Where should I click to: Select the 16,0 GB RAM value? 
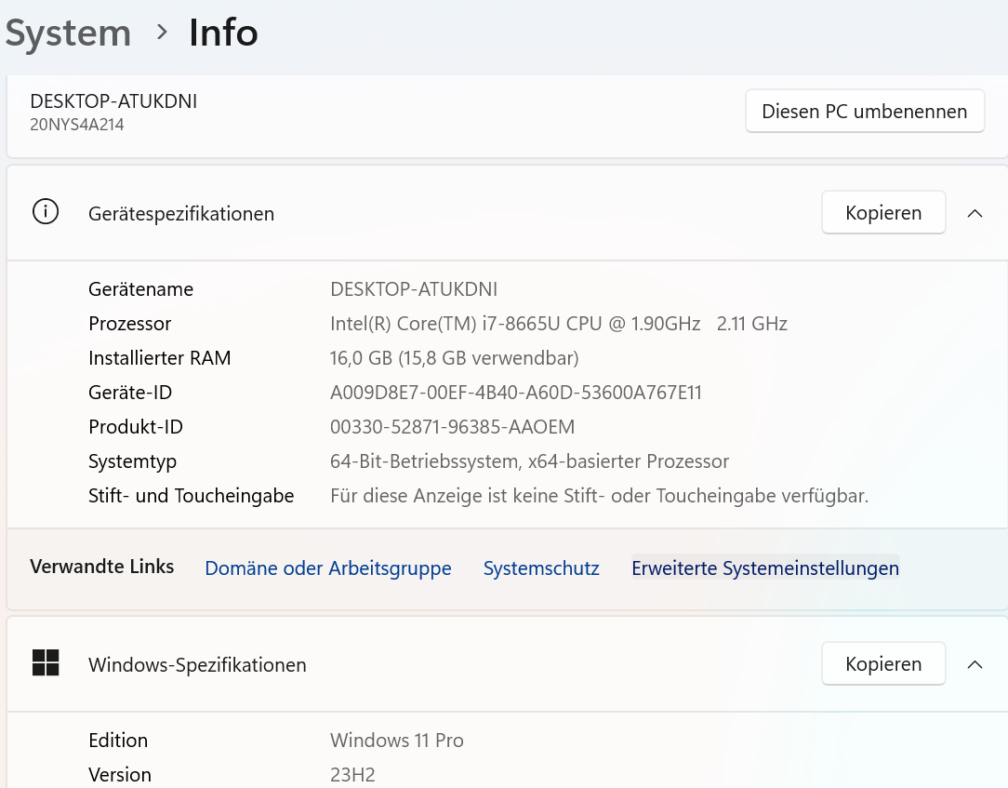click(x=455, y=358)
